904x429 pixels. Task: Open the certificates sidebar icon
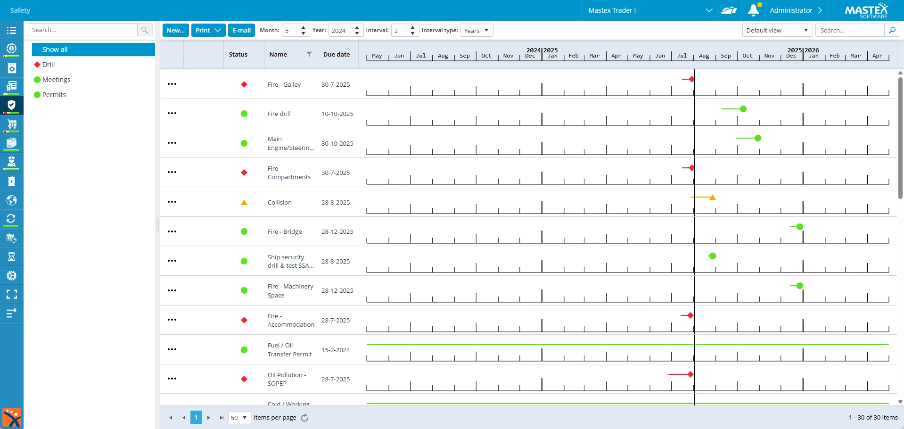[x=11, y=86]
